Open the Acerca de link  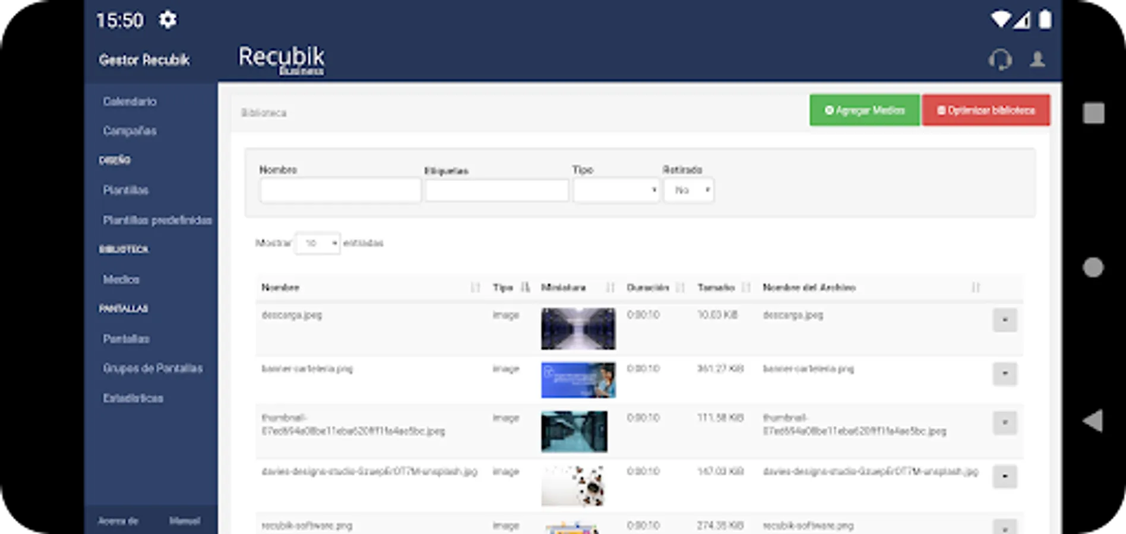click(118, 521)
